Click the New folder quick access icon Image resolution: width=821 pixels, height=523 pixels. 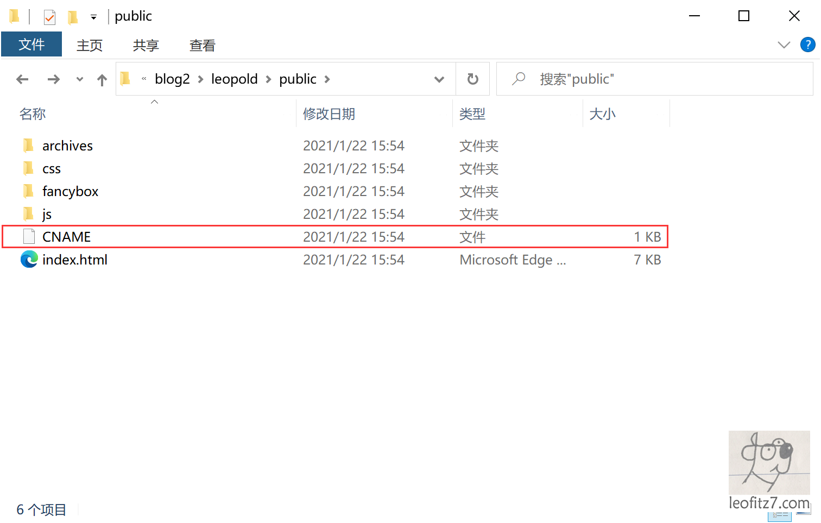72,17
